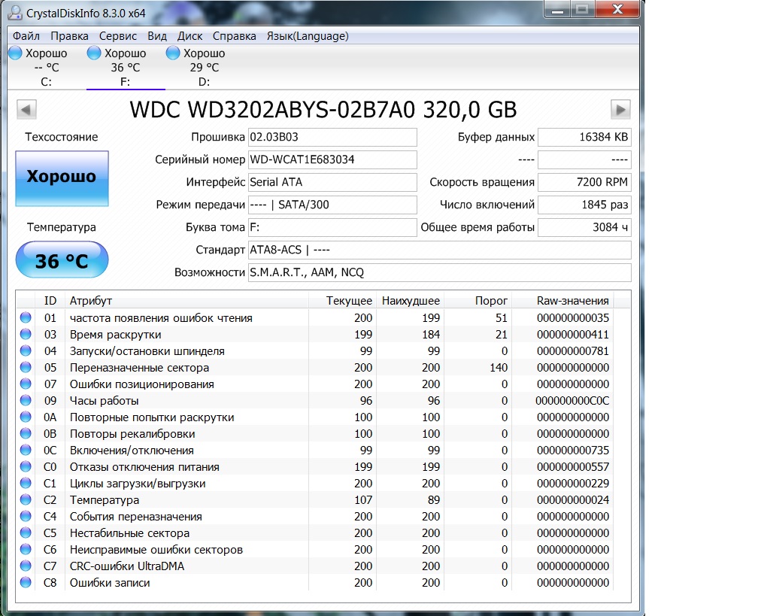Click the blue Хорошо health status button
Image resolution: width=758 pixels, height=616 pixels.
[62, 178]
